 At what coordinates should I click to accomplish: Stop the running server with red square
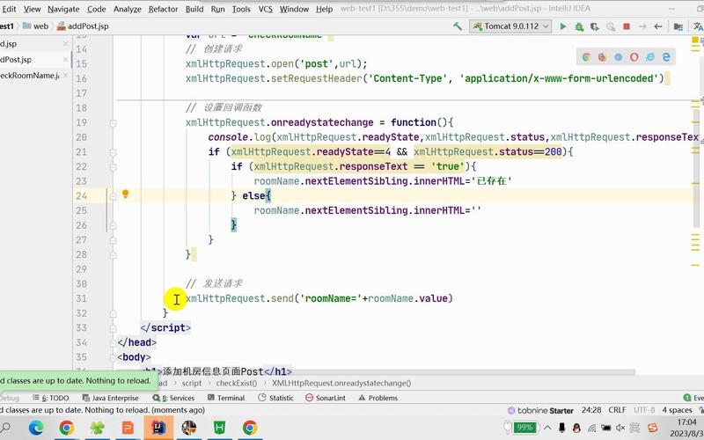pos(627,26)
